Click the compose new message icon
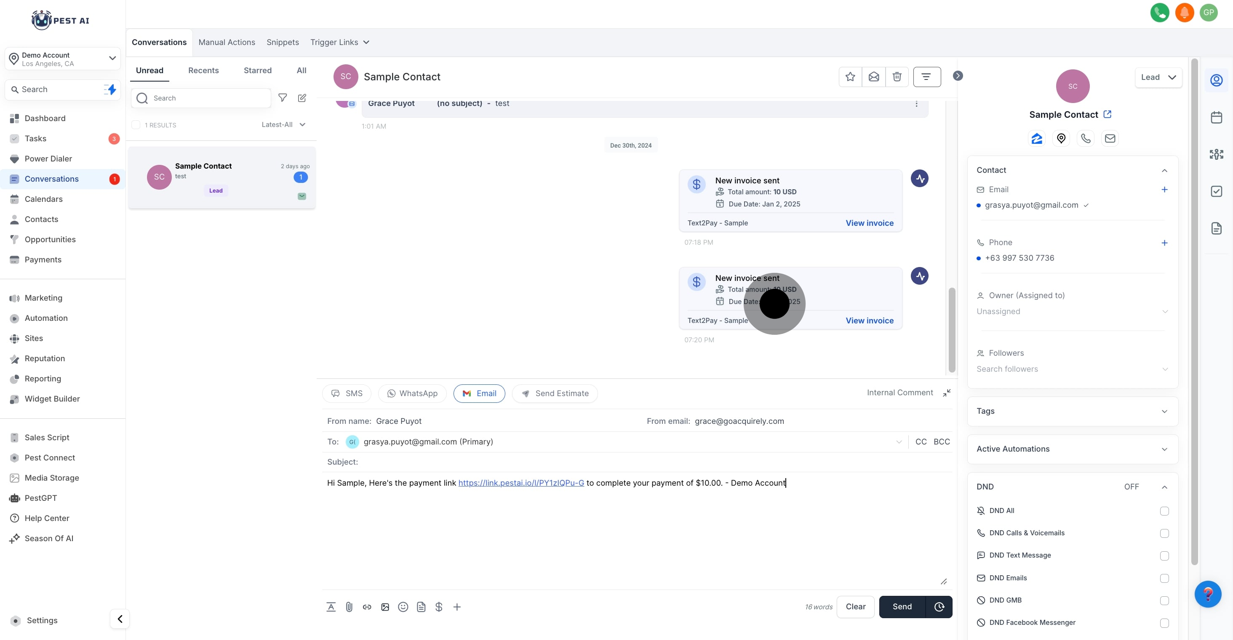 point(302,98)
